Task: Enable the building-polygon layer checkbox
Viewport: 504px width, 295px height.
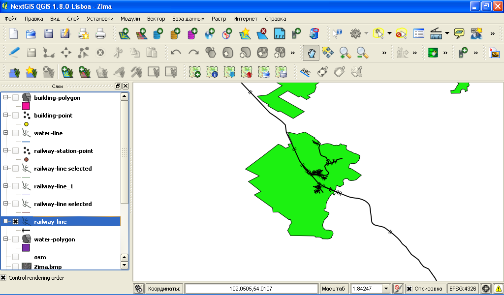Action: (15, 98)
